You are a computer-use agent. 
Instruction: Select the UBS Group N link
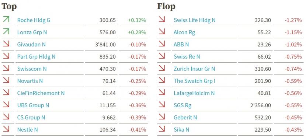33,105
